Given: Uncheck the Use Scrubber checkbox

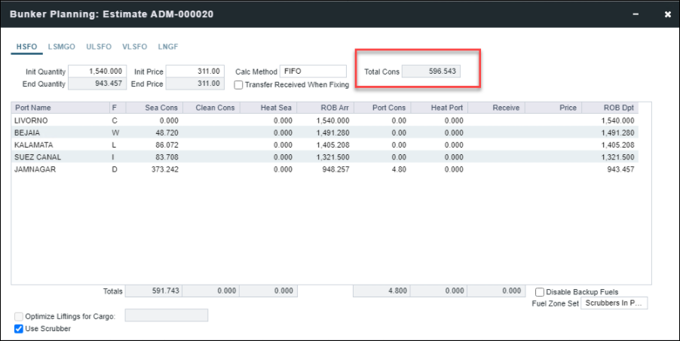Looking at the screenshot, I should point(19,329).
